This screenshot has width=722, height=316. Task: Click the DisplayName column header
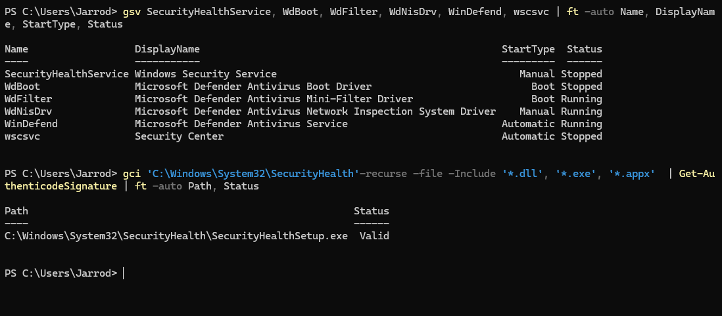pos(167,49)
